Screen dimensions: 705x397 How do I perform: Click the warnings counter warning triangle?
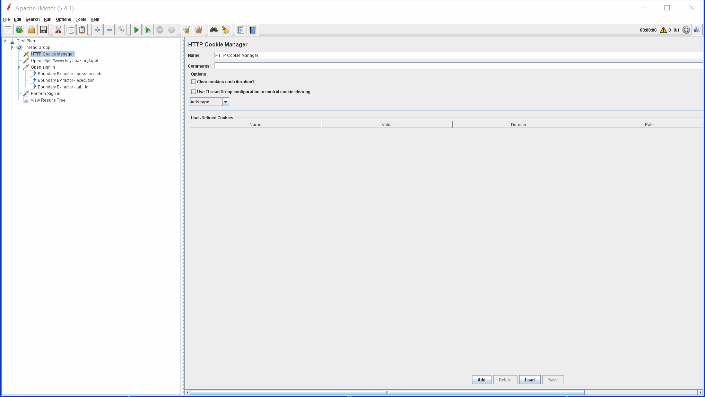663,30
